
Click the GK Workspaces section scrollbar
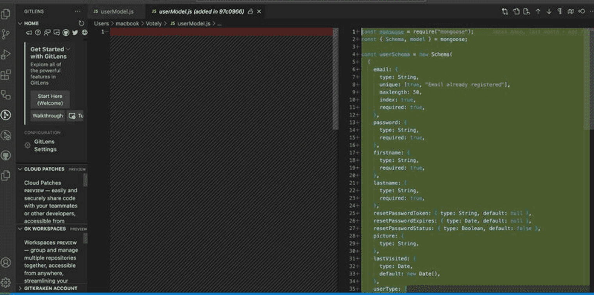coord(85,239)
